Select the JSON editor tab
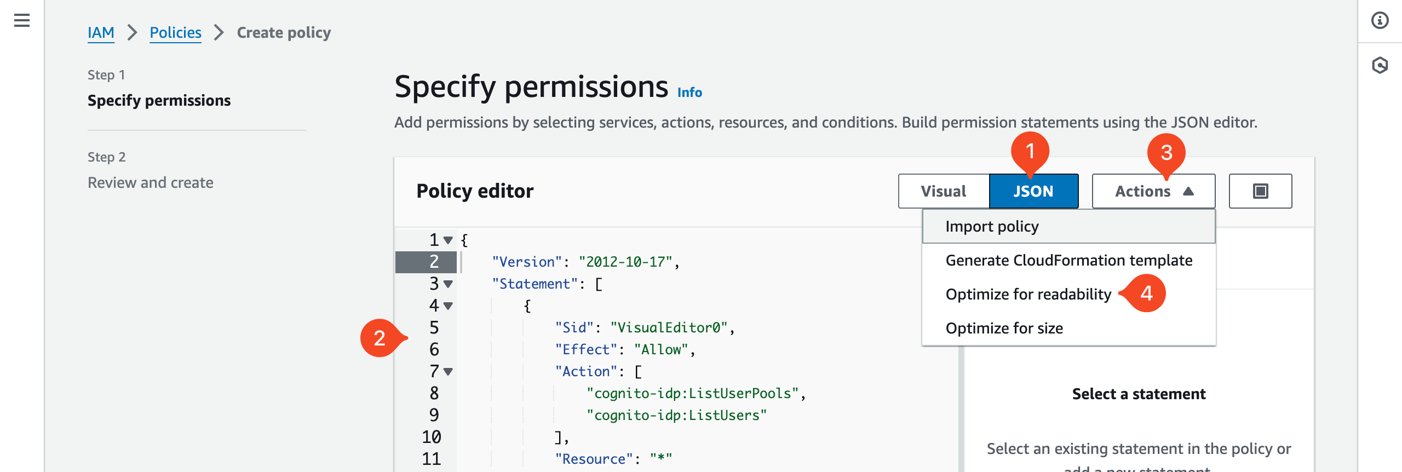This screenshot has width=1402, height=472. pyautogui.click(x=1033, y=191)
